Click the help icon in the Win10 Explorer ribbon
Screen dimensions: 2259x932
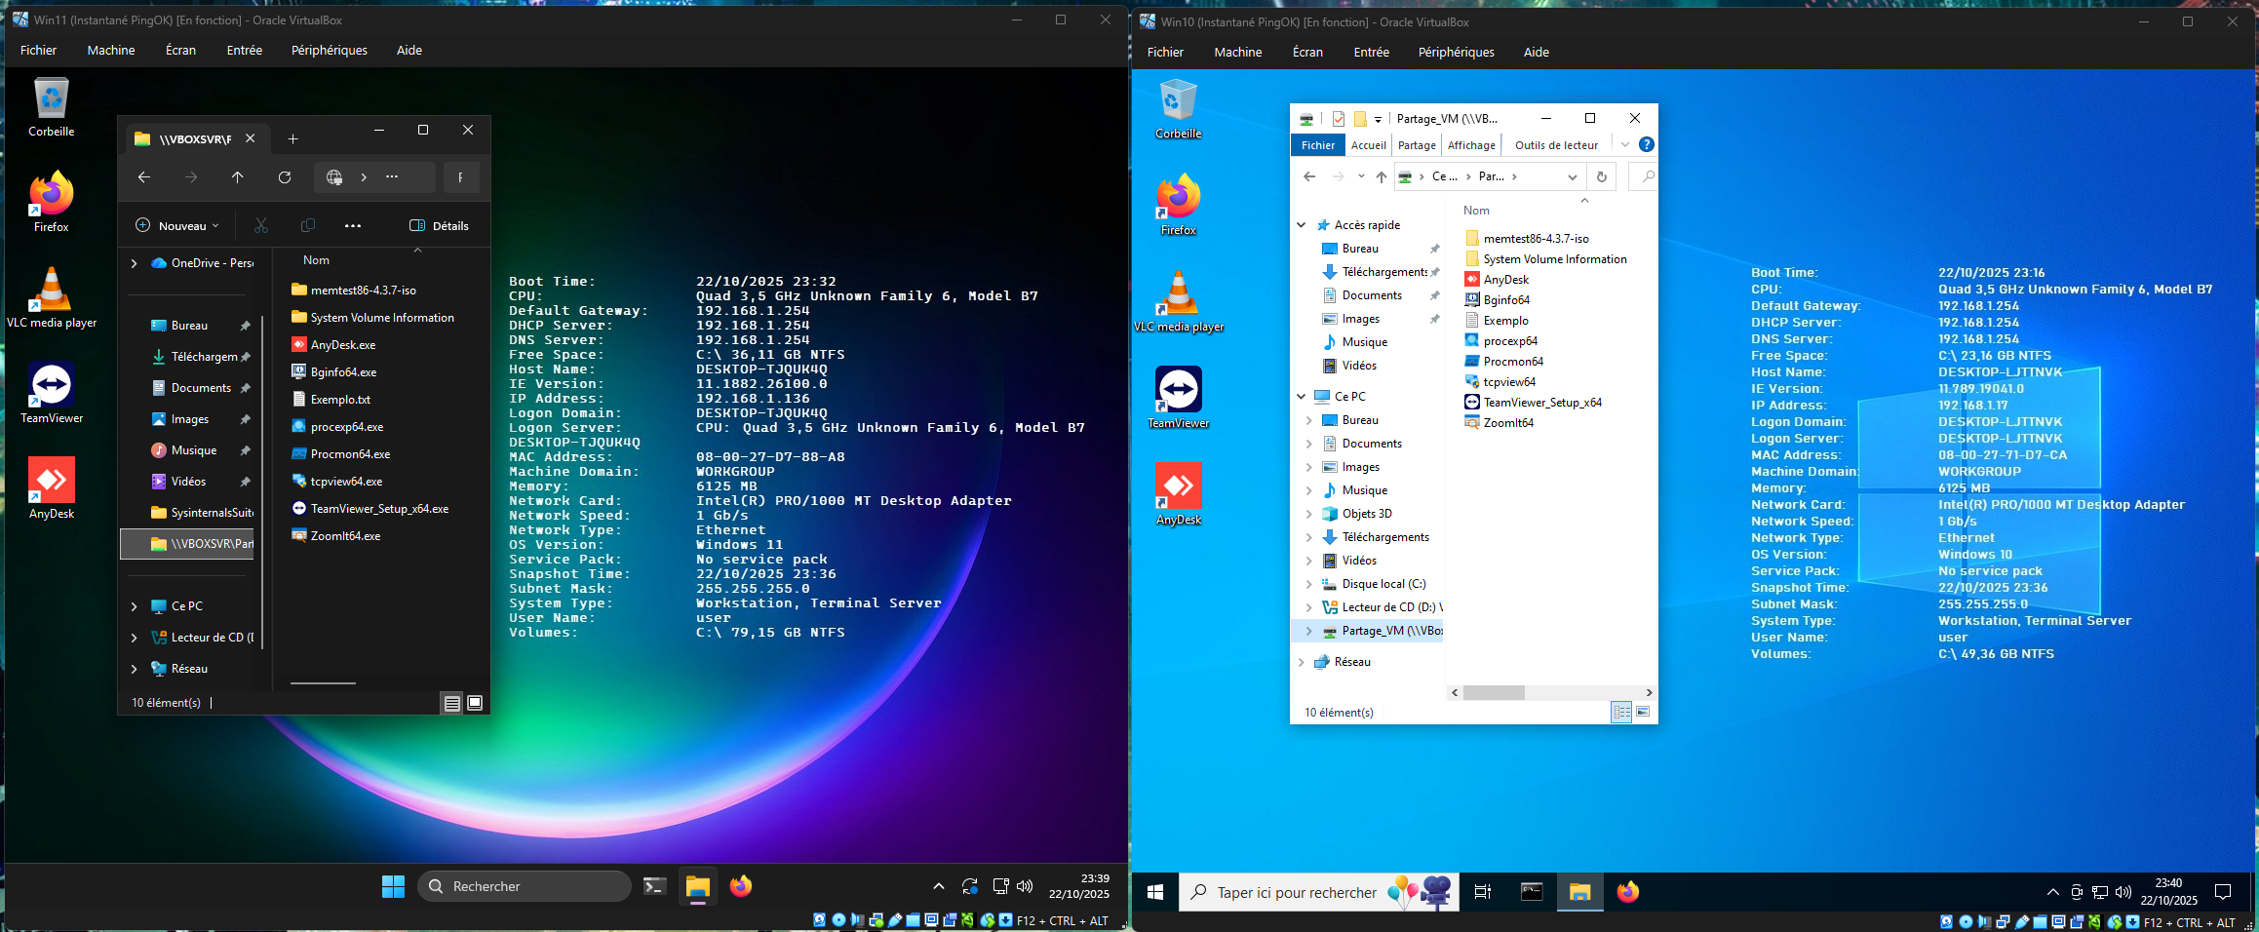click(x=1646, y=144)
